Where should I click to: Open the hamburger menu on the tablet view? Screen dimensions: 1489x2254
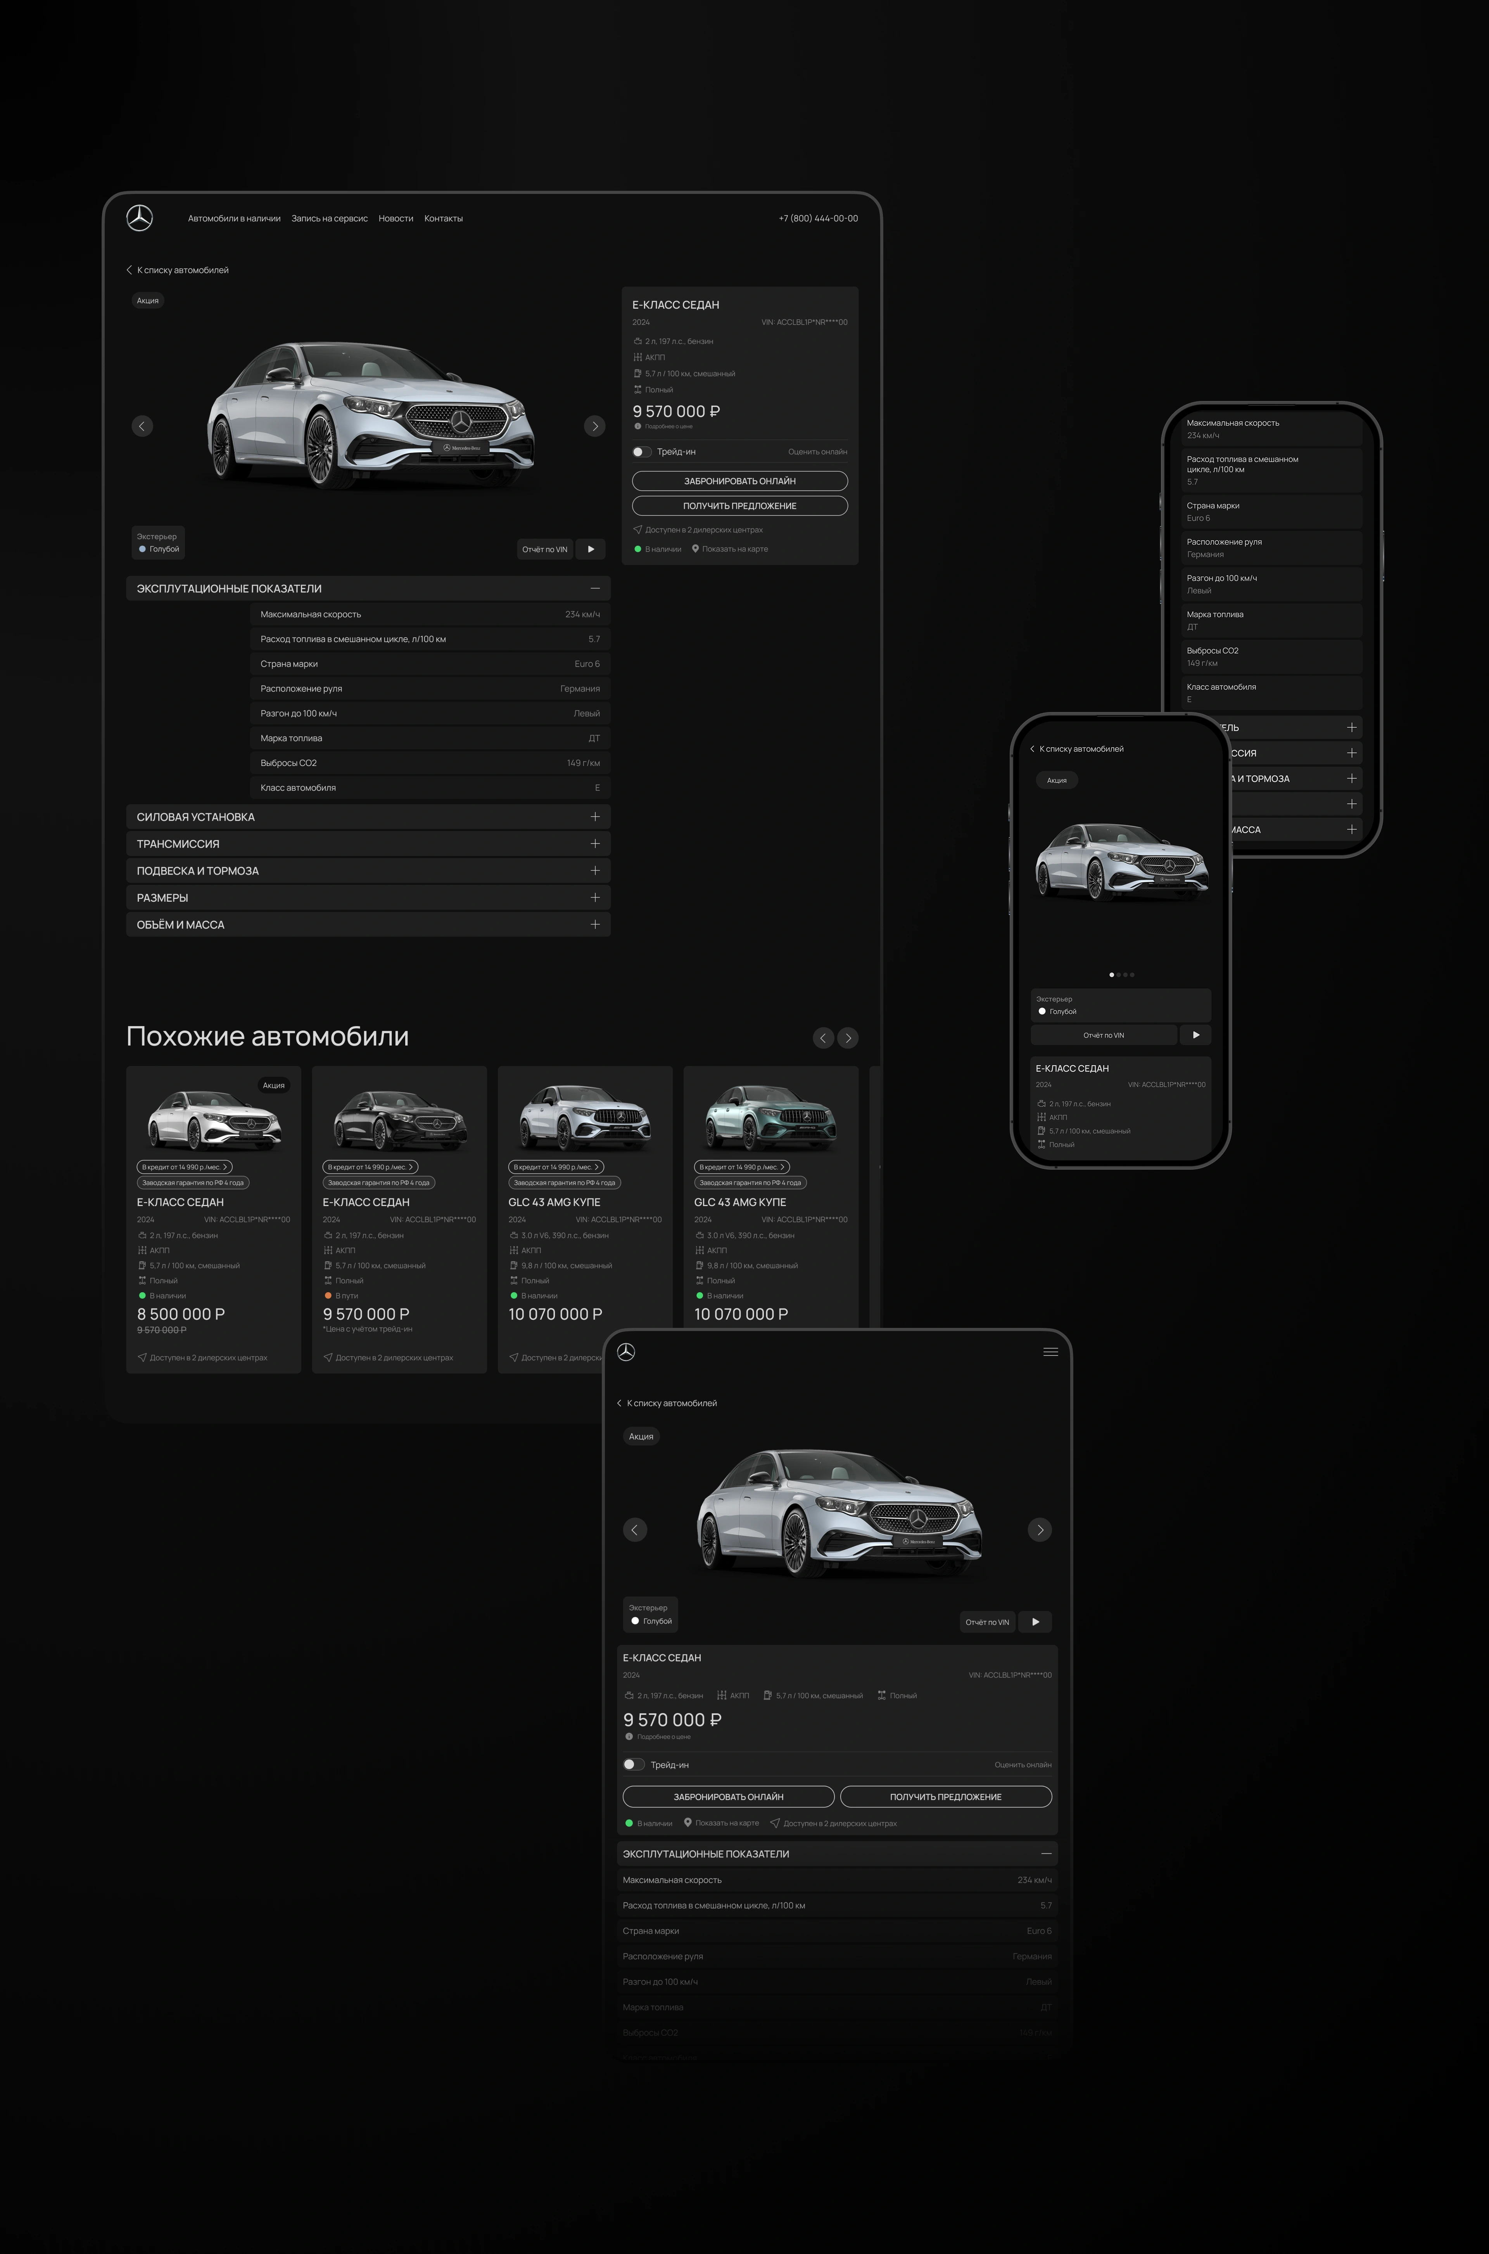[x=1050, y=1352]
